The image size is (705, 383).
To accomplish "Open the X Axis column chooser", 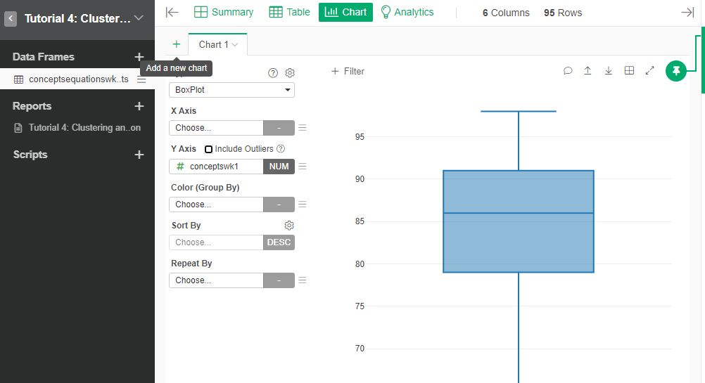I will [x=216, y=128].
